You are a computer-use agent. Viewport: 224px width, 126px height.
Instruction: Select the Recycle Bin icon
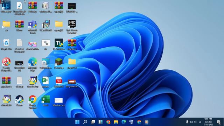pos(6,44)
